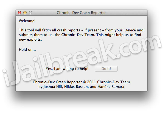This screenshot has height=113, width=163.
Task: Click 'new exploits.' at paragraph end
Action: click(x=30, y=40)
